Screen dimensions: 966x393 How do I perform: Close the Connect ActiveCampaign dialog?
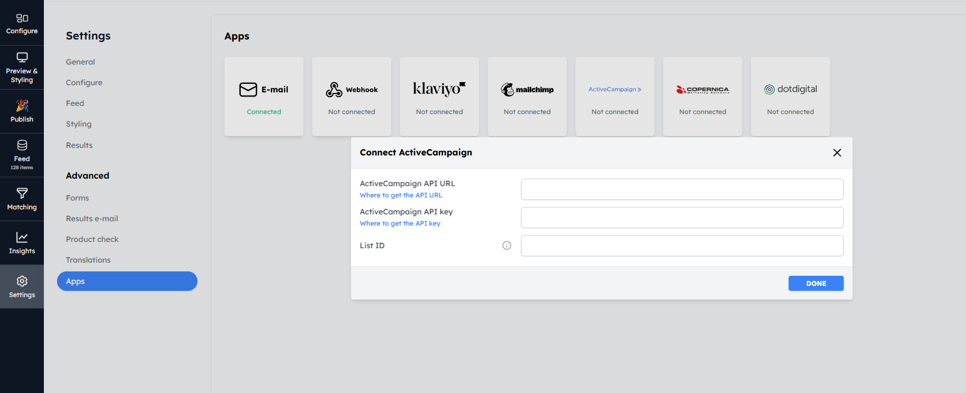coord(837,153)
